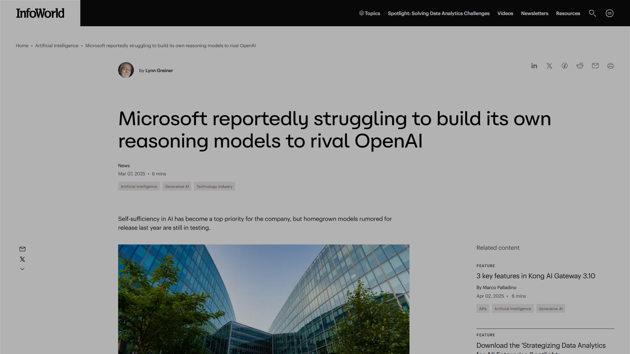Open the InfoWorld home logo
The height and width of the screenshot is (354, 630).
click(x=40, y=13)
